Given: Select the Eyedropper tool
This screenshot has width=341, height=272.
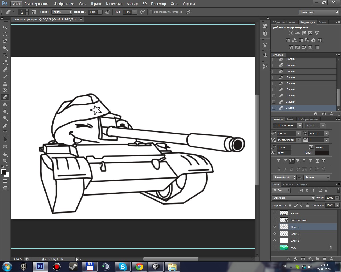Looking at the screenshot, I should (x=5, y=62).
